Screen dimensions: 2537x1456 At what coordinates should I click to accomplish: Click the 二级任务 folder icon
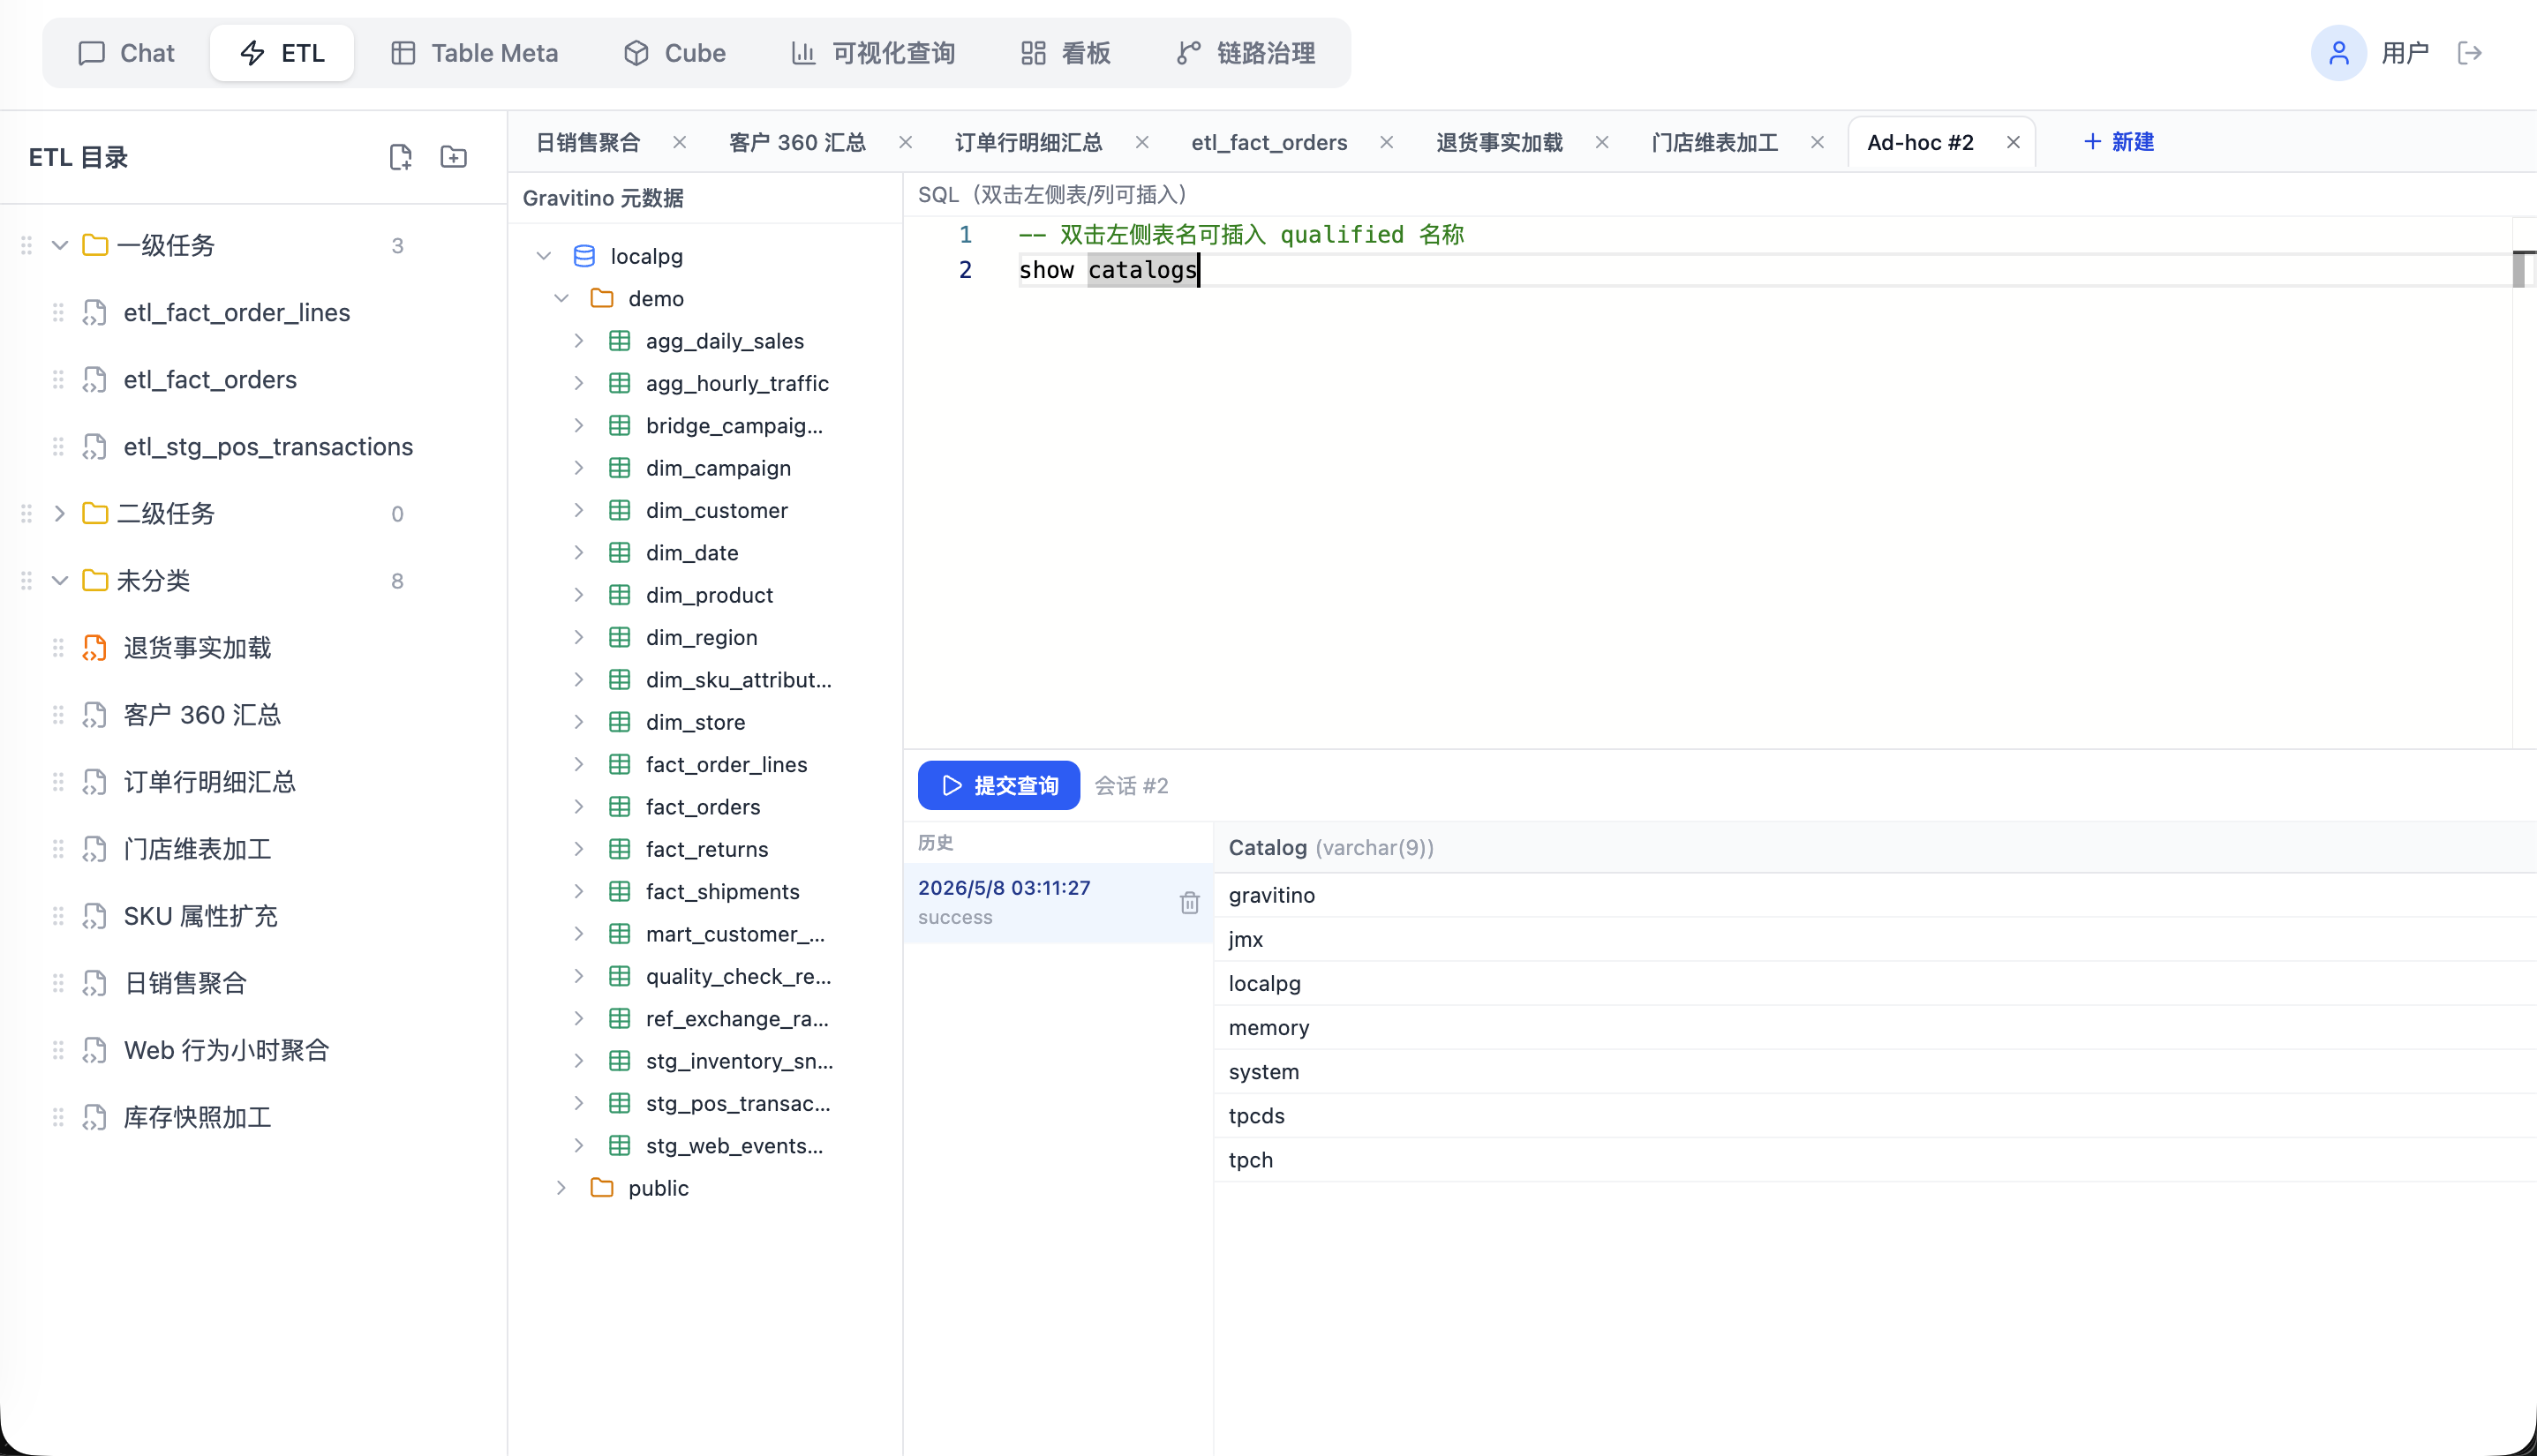[95, 514]
